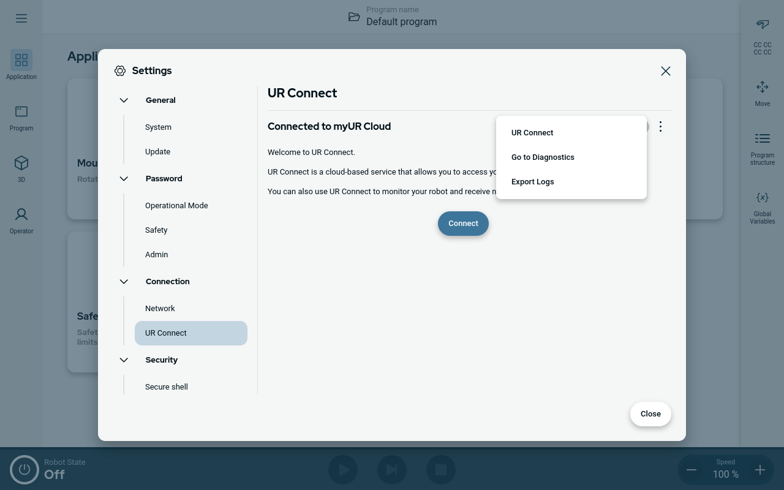
Task: Click the three-dot more options icon
Action: [660, 127]
